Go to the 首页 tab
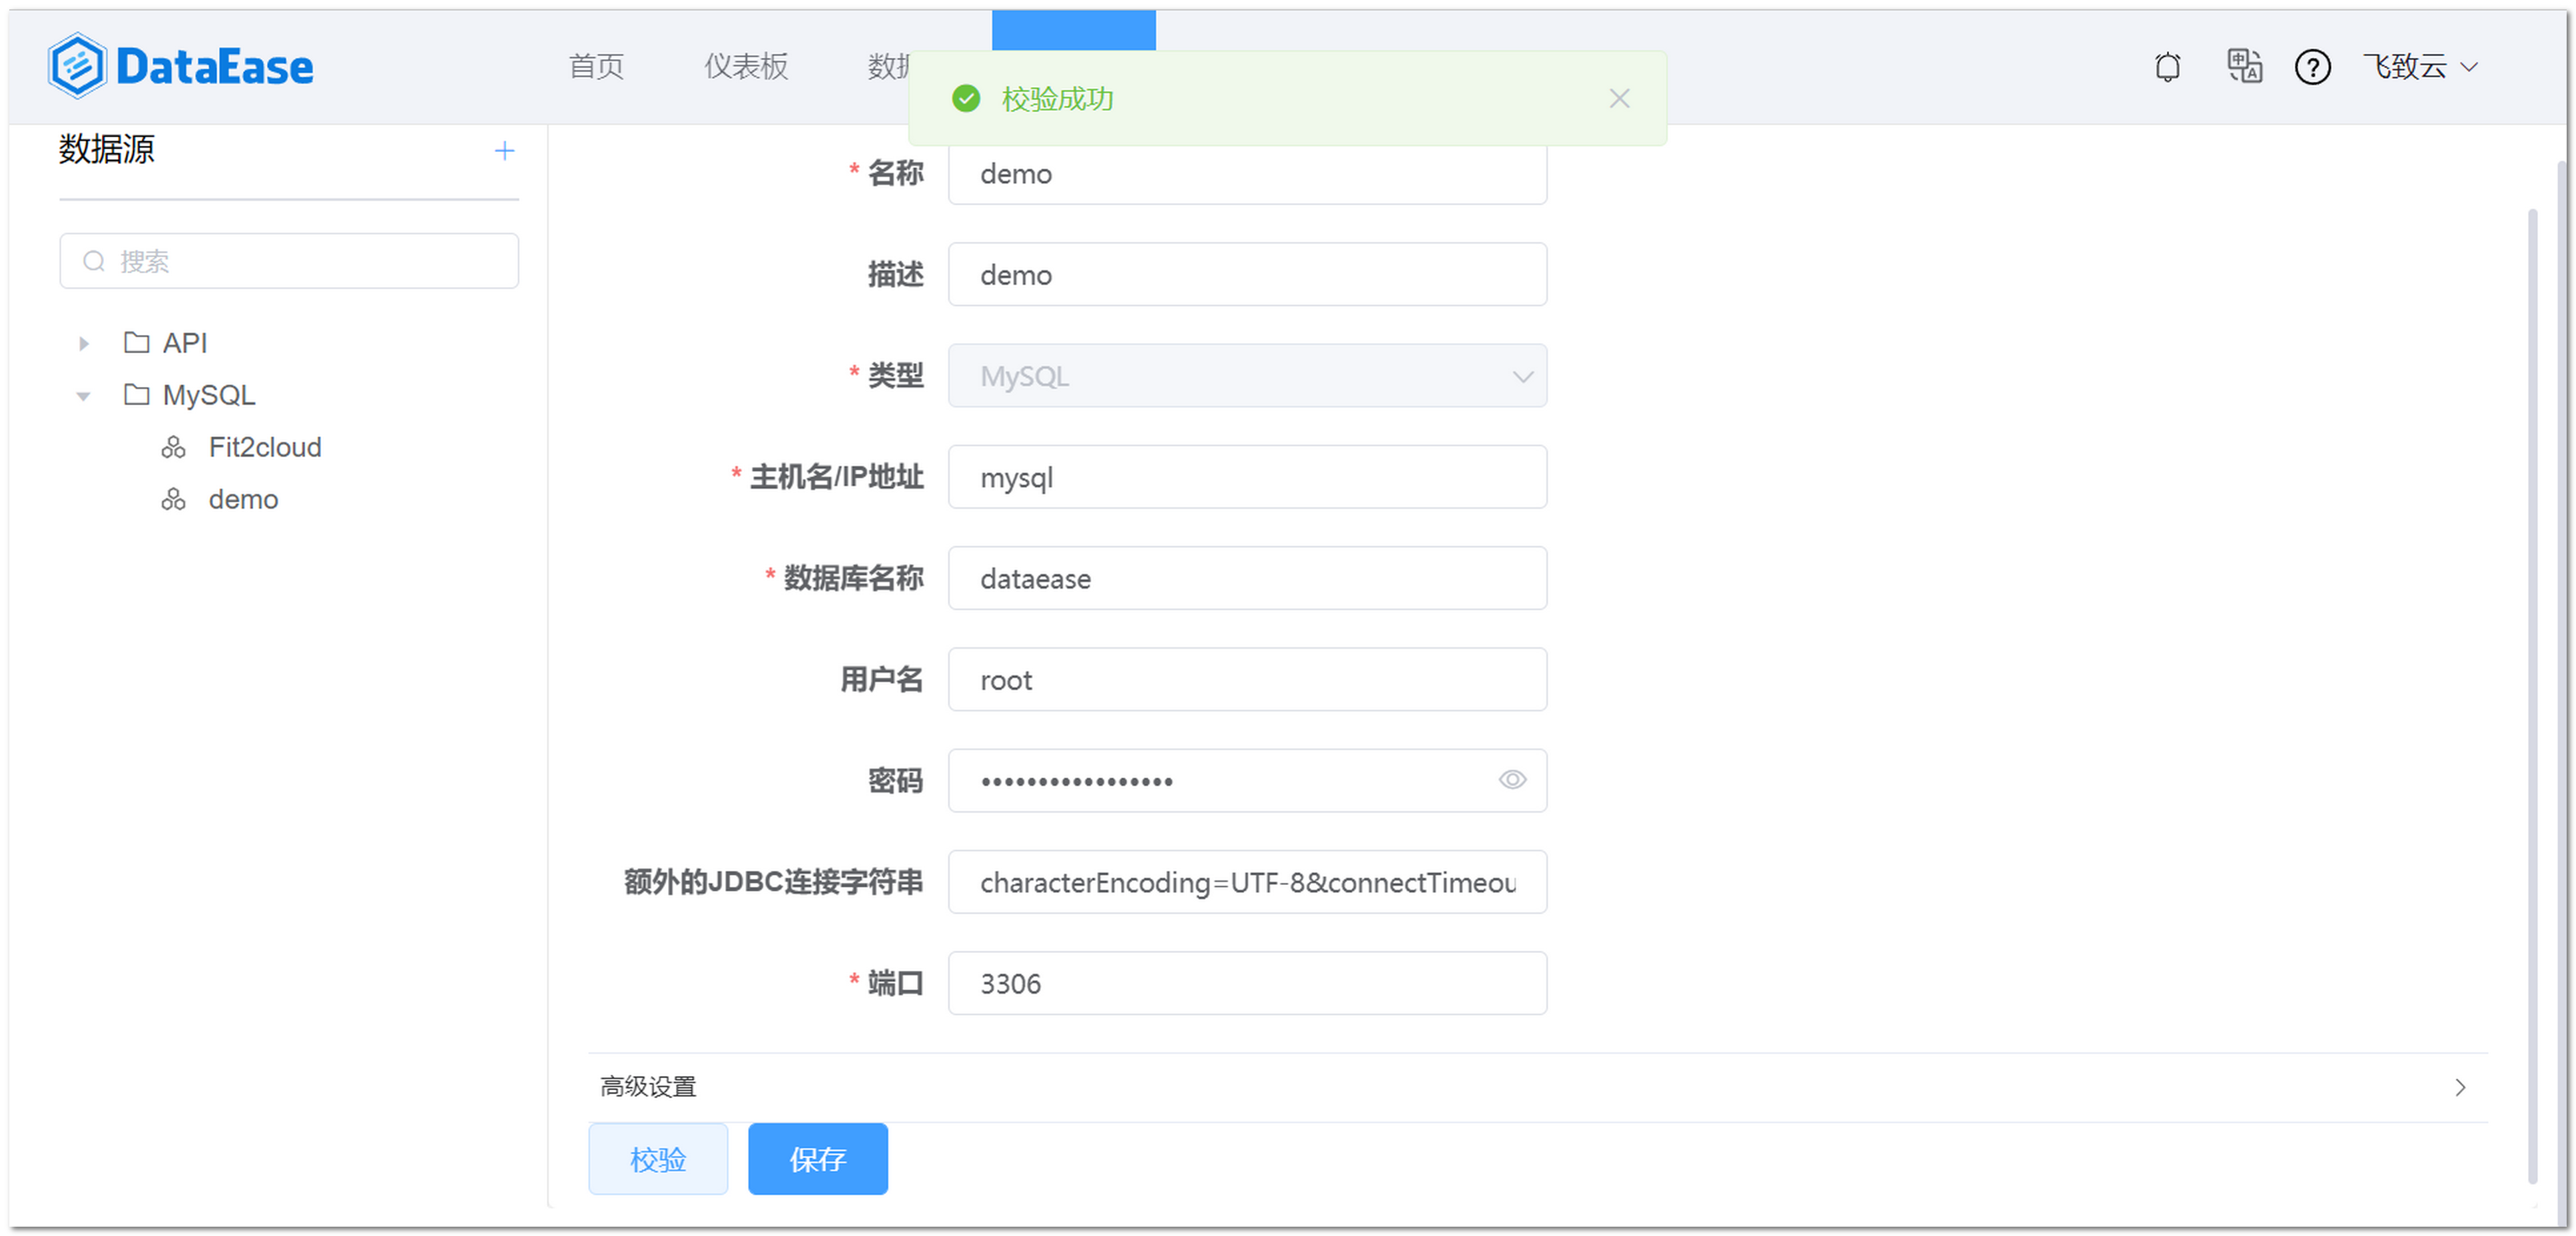 click(596, 67)
